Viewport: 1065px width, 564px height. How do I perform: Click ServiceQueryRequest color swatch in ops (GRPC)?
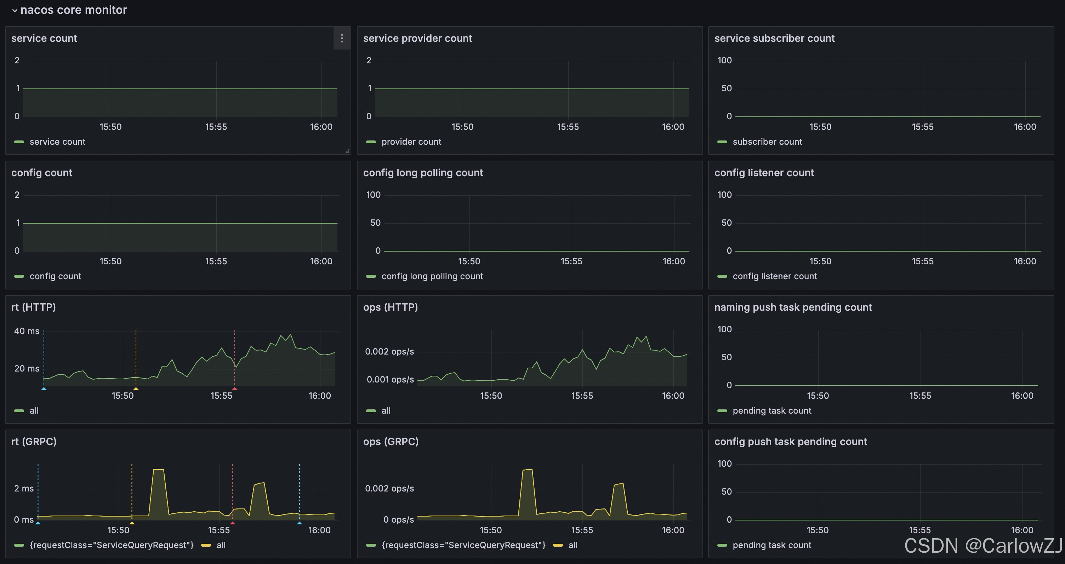371,545
